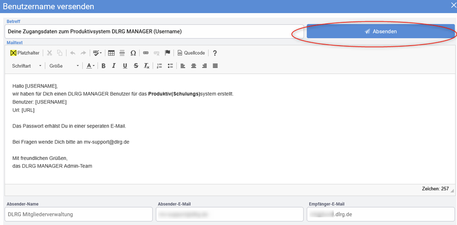Insert a numbered list

(159, 66)
